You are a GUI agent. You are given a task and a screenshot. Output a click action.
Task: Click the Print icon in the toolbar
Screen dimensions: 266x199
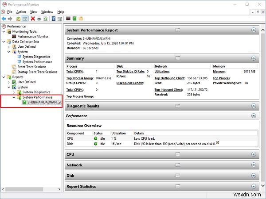point(39,19)
